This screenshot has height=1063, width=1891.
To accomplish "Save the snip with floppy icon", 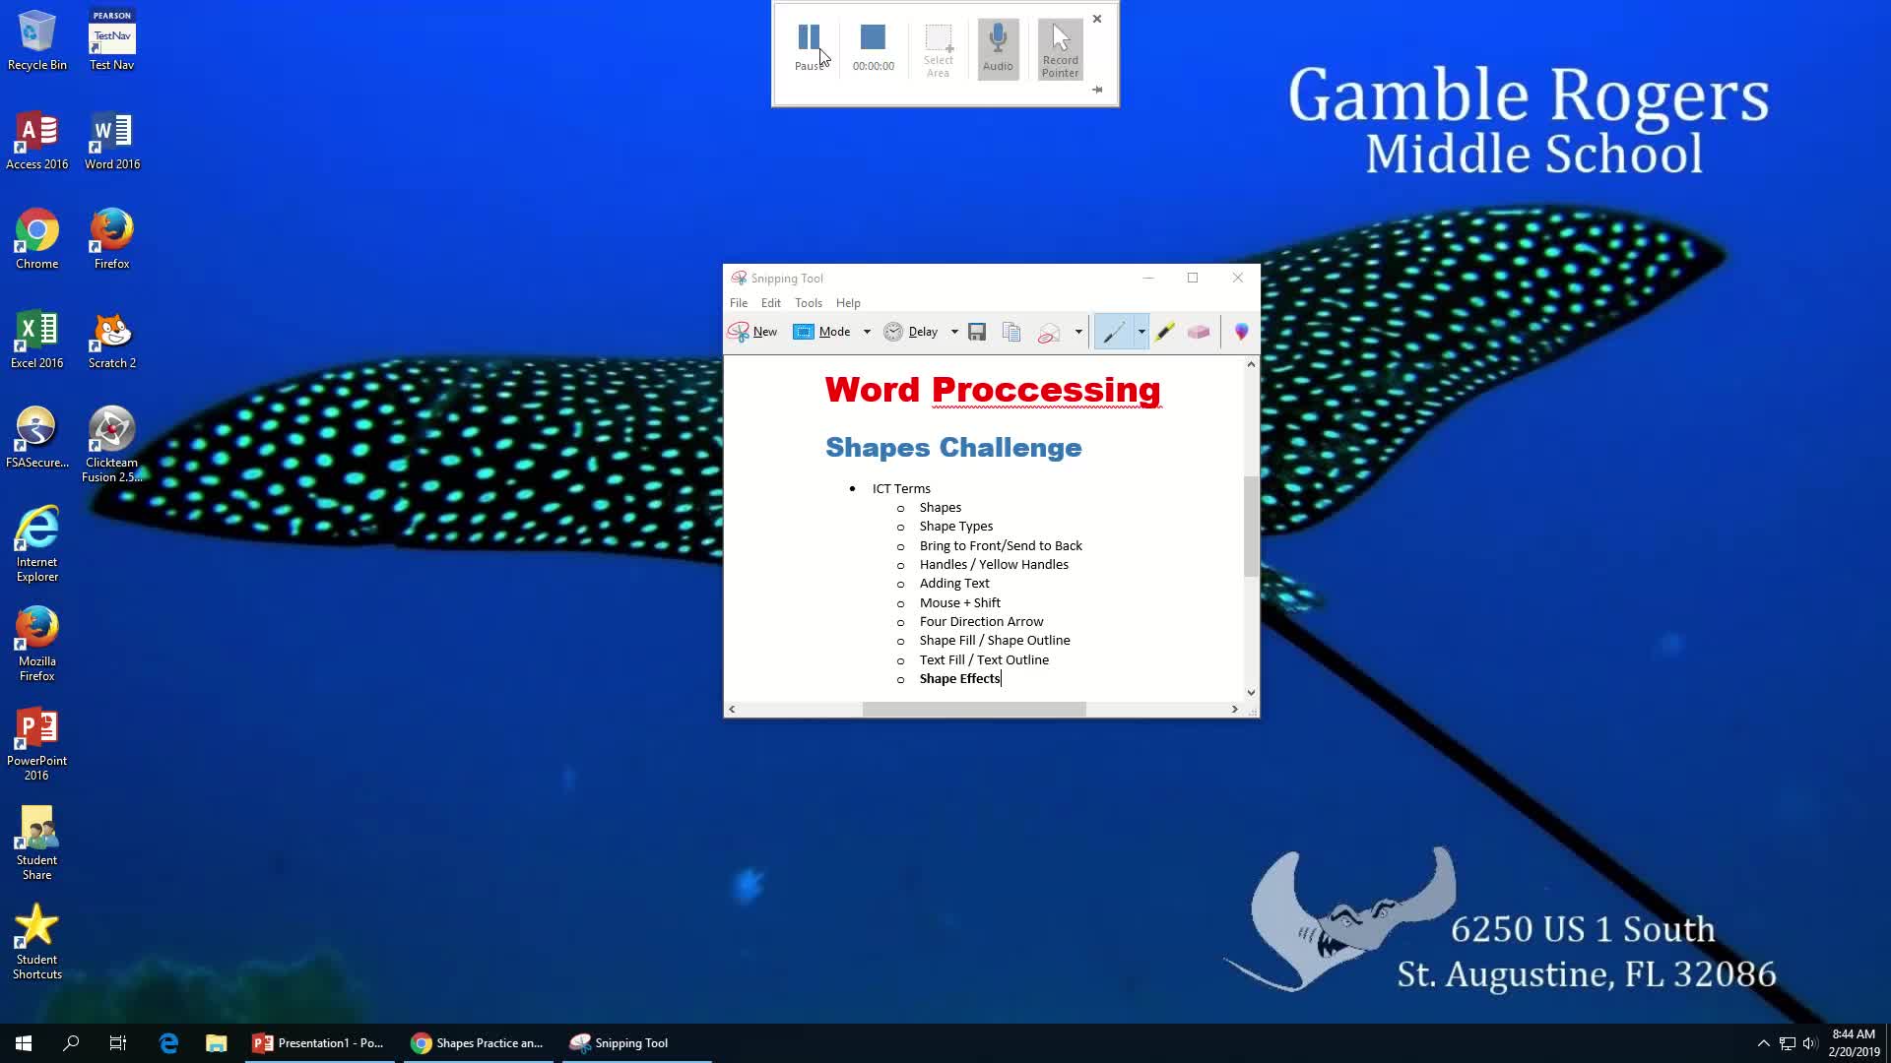I will [977, 332].
